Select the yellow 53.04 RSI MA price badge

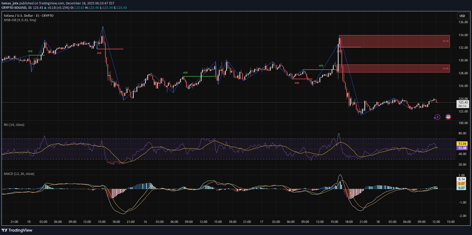click(462, 144)
